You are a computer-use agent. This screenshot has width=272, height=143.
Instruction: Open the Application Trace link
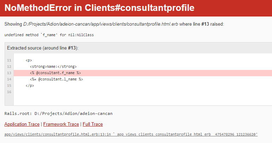point(22,124)
